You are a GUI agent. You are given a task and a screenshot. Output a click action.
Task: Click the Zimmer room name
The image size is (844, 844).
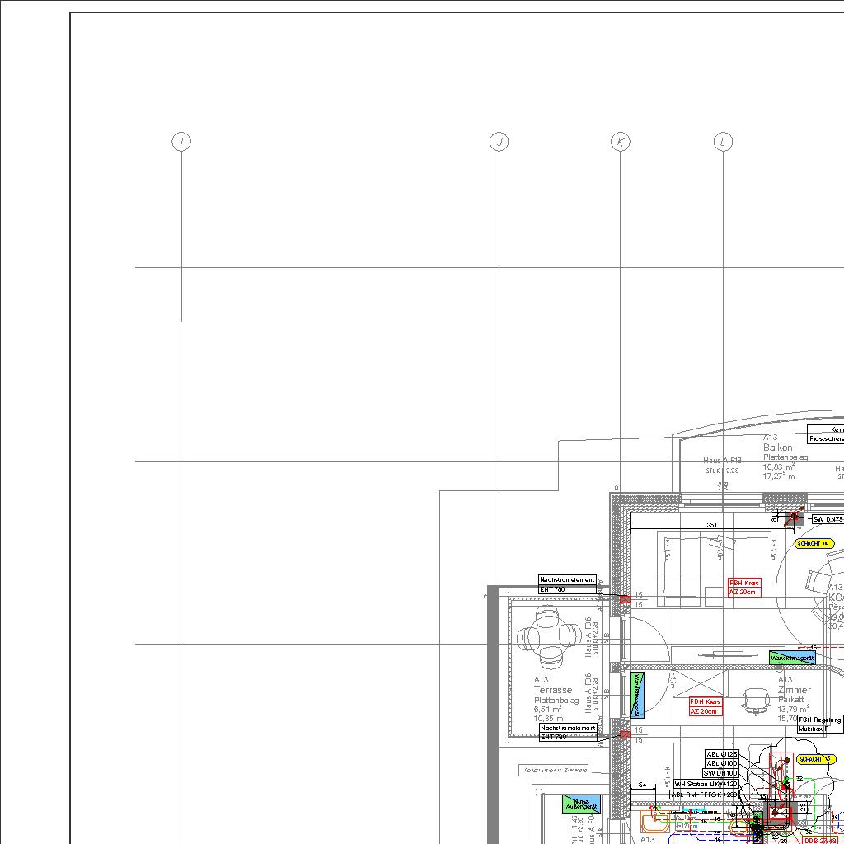[x=794, y=690]
